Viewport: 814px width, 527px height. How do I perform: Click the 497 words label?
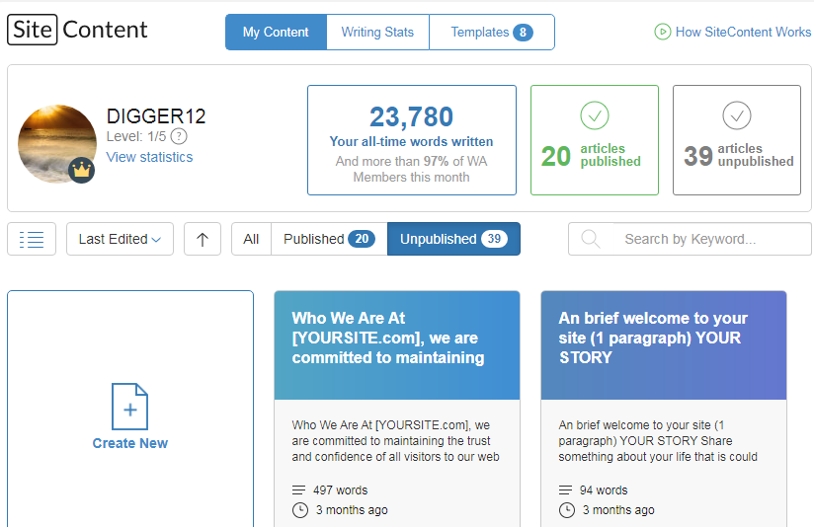(340, 490)
